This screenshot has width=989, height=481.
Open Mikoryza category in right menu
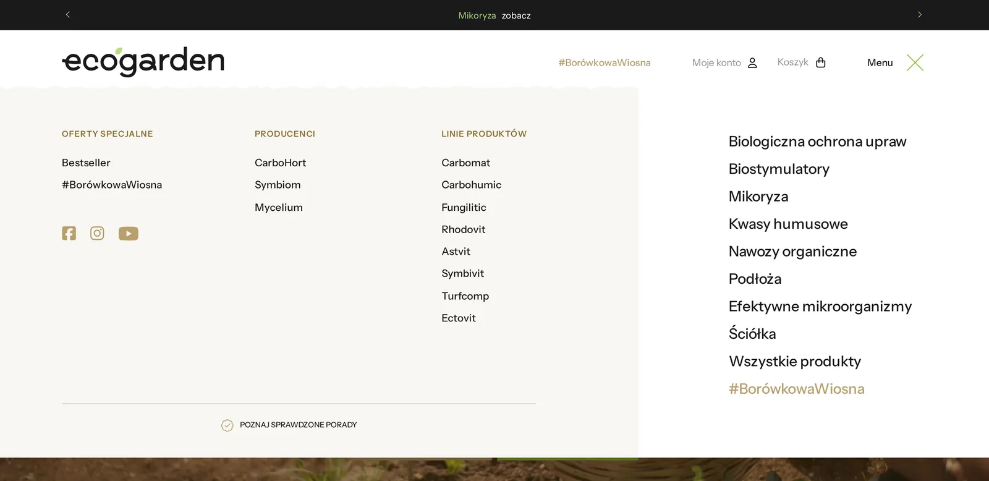tap(758, 197)
